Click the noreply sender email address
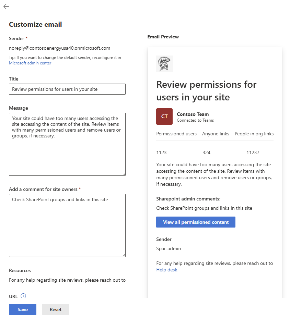The height and width of the screenshot is (318, 290). tap(59, 48)
